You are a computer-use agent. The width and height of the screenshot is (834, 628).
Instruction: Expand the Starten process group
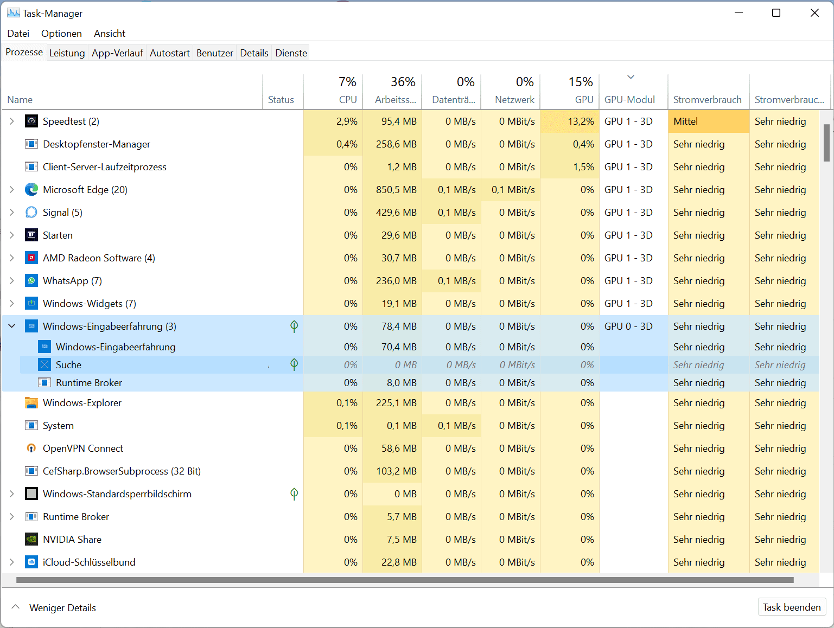[x=12, y=235]
